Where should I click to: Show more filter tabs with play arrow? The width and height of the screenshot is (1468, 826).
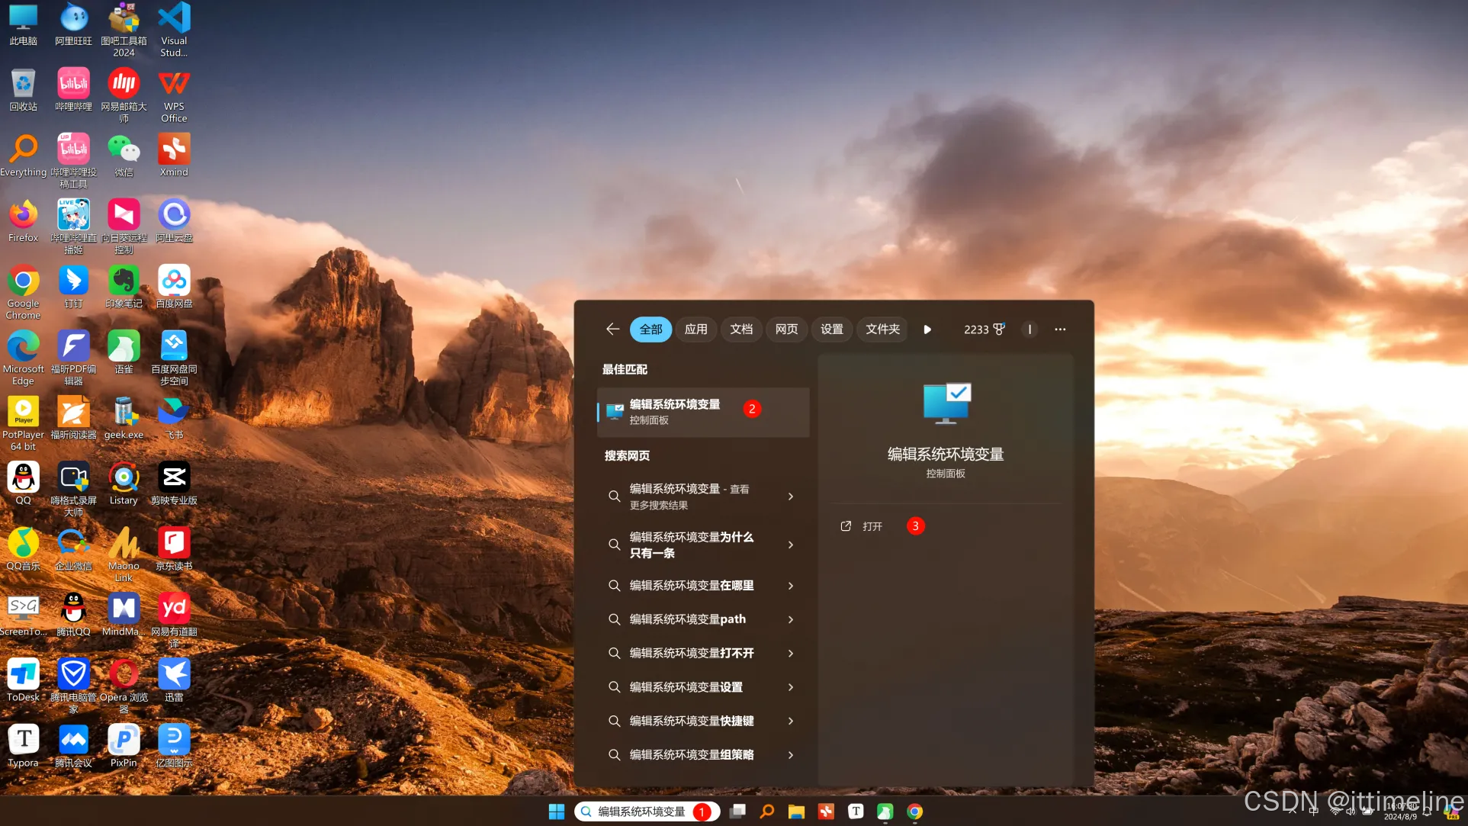click(927, 329)
